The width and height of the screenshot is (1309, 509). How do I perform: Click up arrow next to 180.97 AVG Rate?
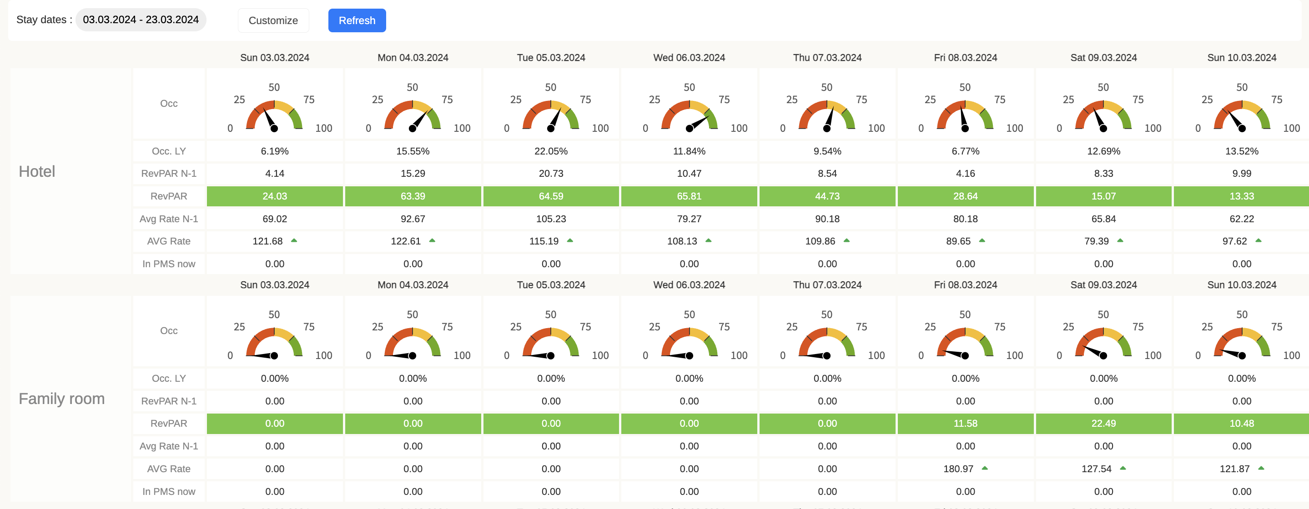pyautogui.click(x=985, y=468)
